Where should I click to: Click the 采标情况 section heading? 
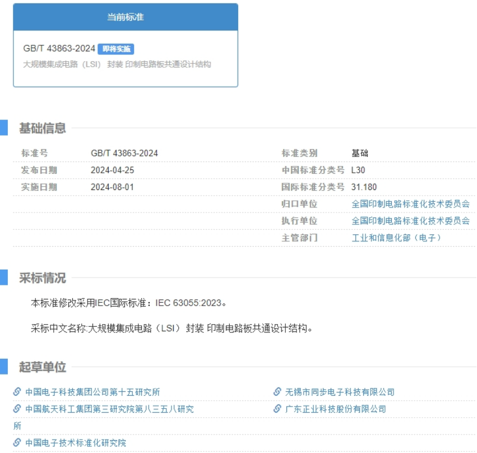(x=43, y=278)
